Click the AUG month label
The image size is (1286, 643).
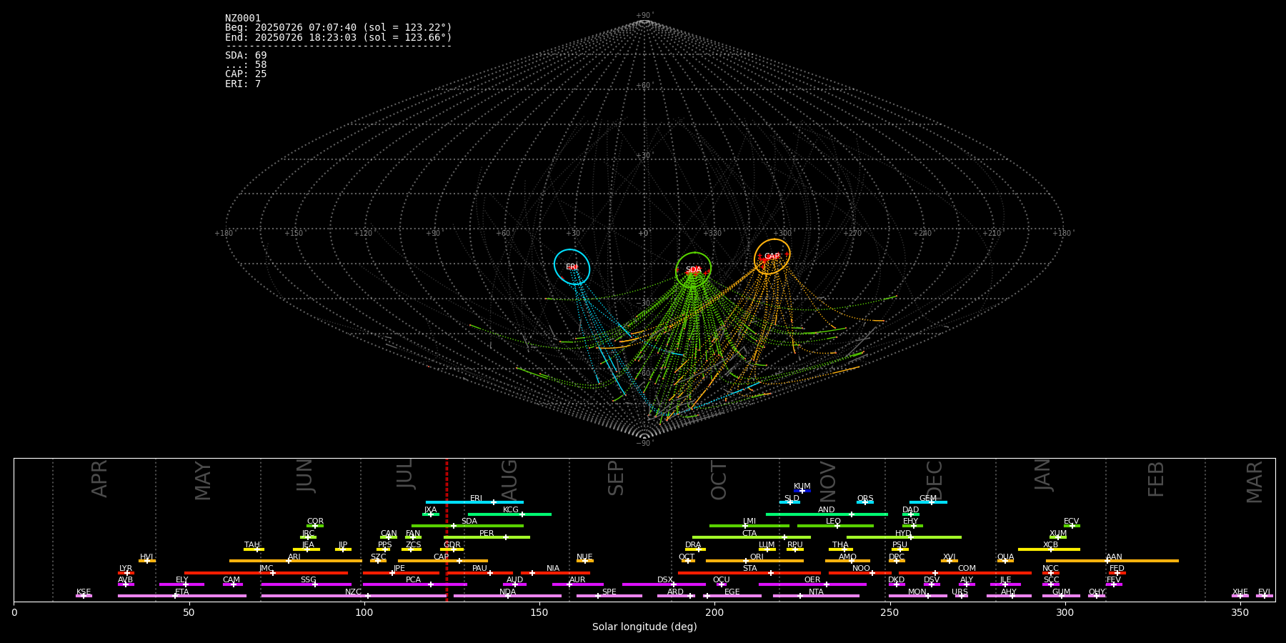[x=509, y=480]
